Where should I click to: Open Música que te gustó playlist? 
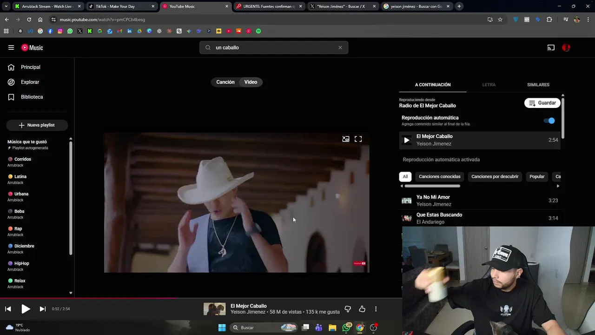coord(27,142)
